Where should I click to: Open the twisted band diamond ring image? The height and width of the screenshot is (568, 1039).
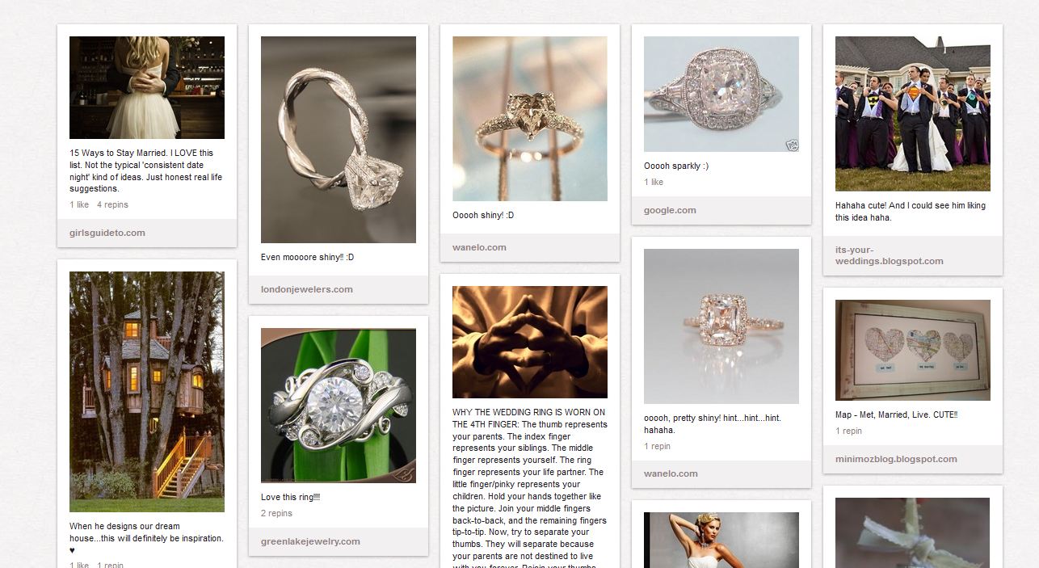coord(339,140)
